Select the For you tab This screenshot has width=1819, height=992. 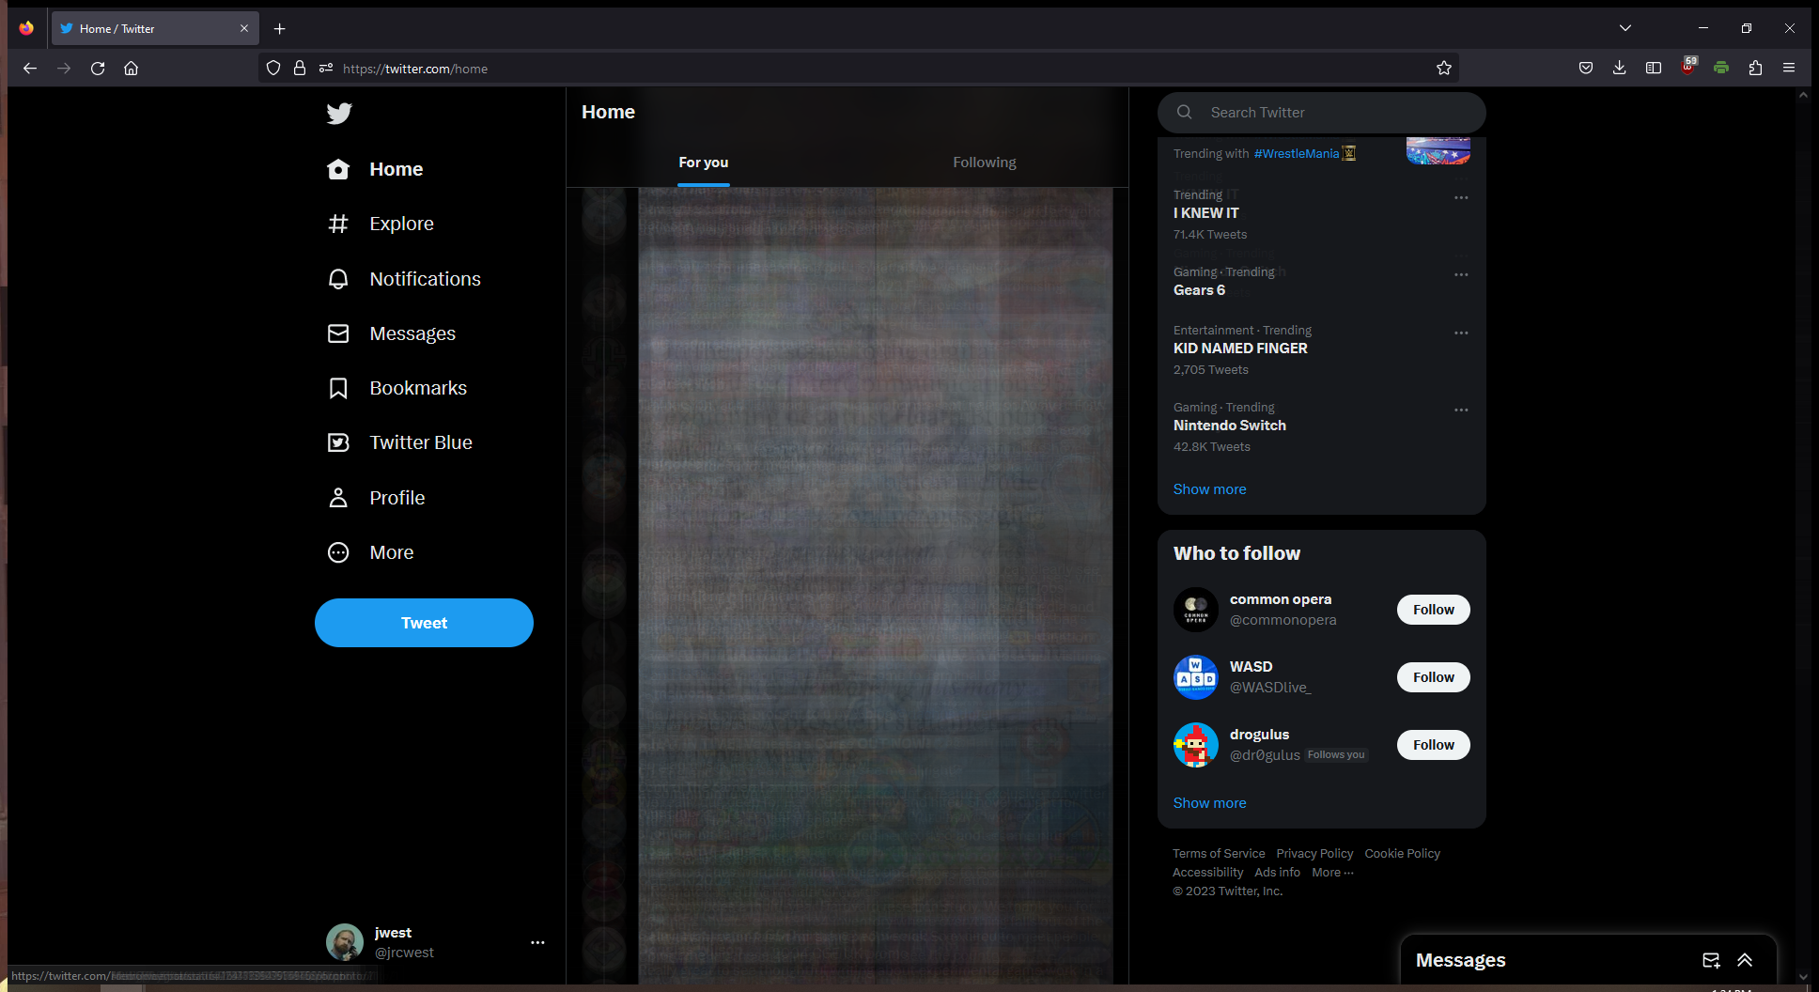click(703, 163)
